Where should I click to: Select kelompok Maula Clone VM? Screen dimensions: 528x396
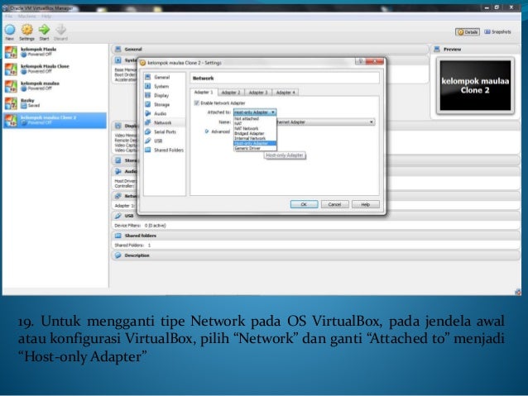tap(55, 69)
